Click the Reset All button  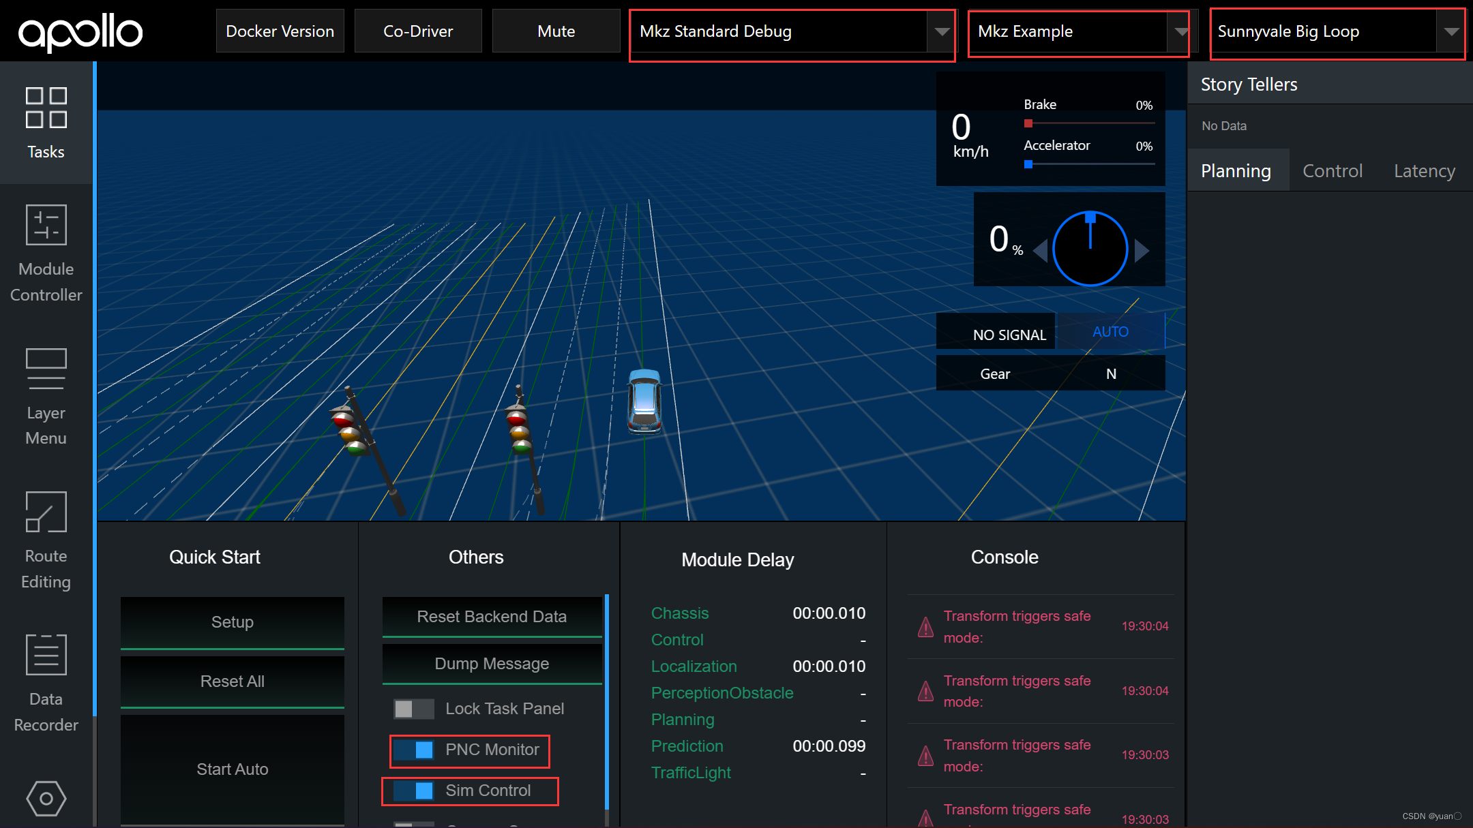click(233, 681)
